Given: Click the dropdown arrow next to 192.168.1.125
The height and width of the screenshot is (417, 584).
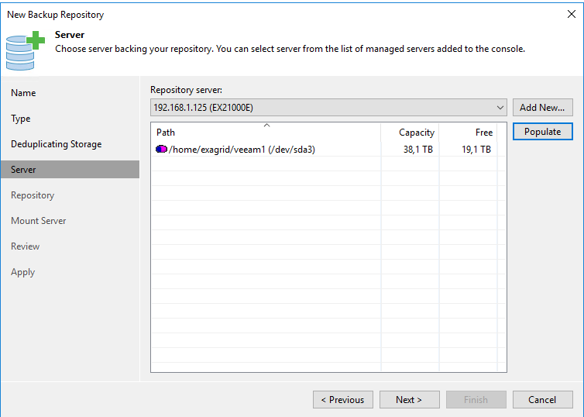Looking at the screenshot, I should pos(500,108).
